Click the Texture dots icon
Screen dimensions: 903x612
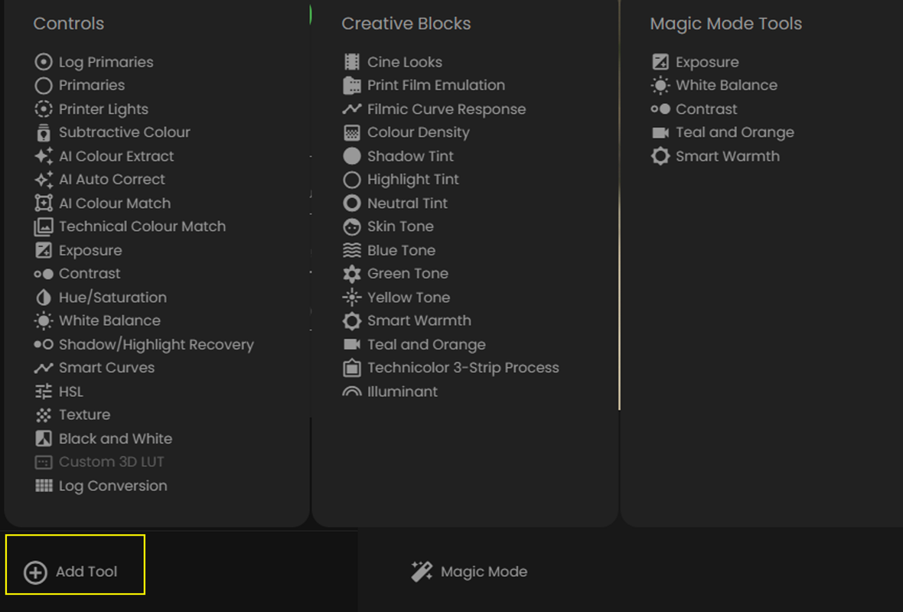pyautogui.click(x=43, y=415)
